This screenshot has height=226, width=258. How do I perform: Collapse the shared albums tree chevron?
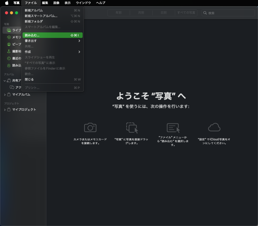5,81
